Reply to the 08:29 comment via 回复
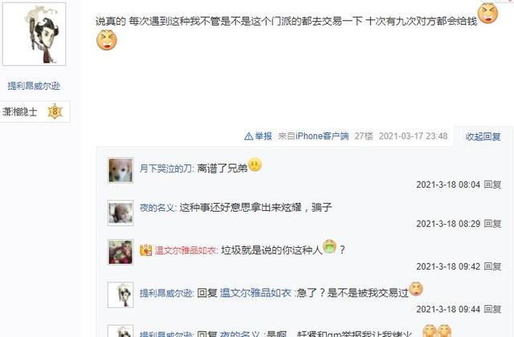The width and height of the screenshot is (514, 337). click(492, 224)
